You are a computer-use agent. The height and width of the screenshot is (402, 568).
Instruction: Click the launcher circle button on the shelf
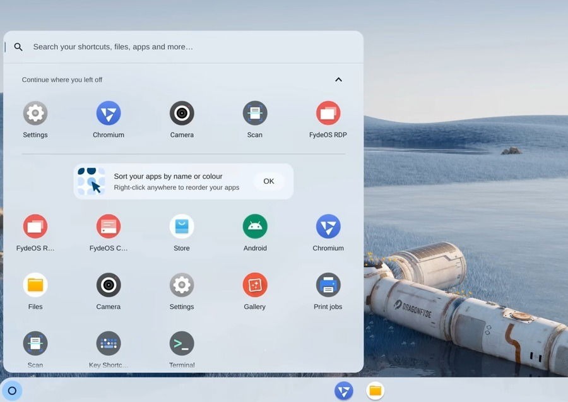12,391
